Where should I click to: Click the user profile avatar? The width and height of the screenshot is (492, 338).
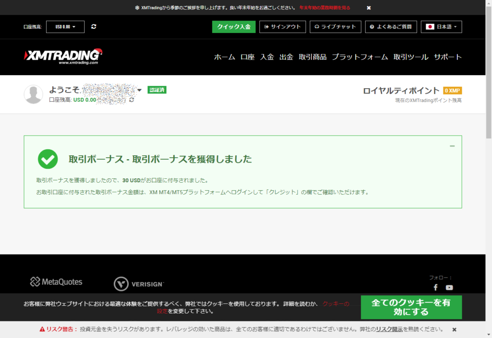pos(34,94)
